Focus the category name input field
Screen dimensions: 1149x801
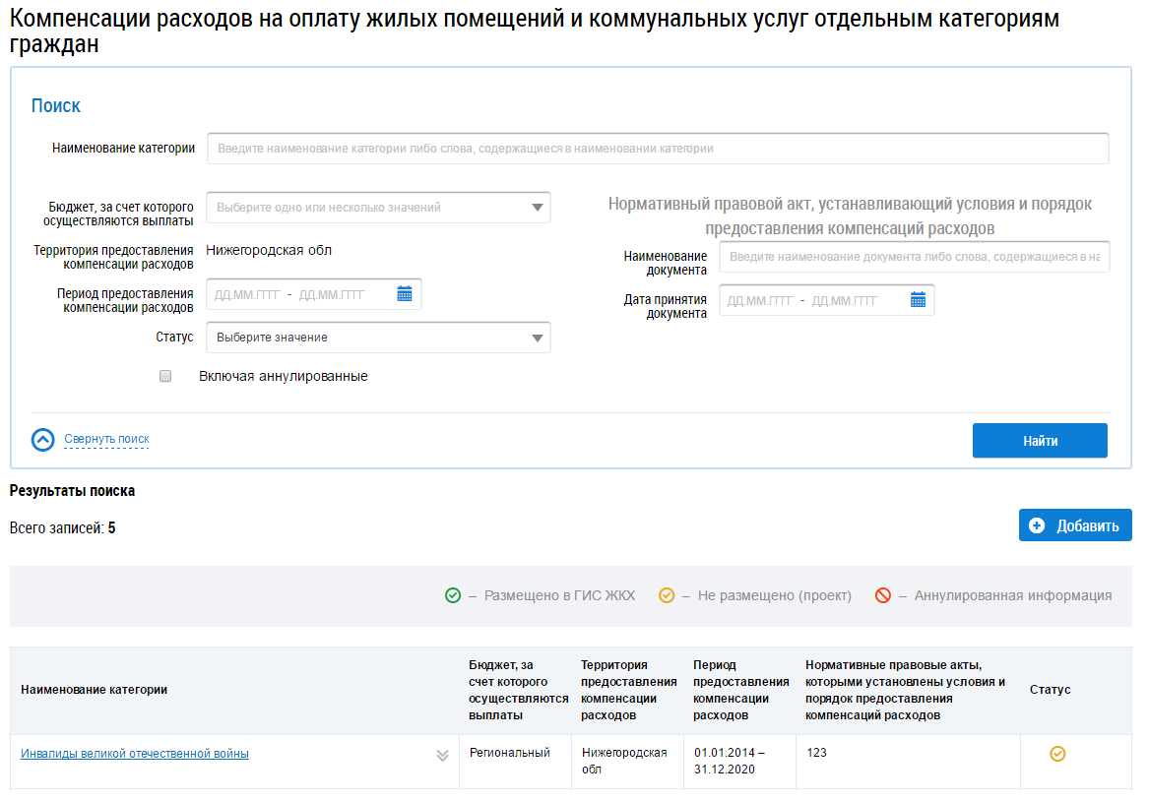tap(658, 149)
